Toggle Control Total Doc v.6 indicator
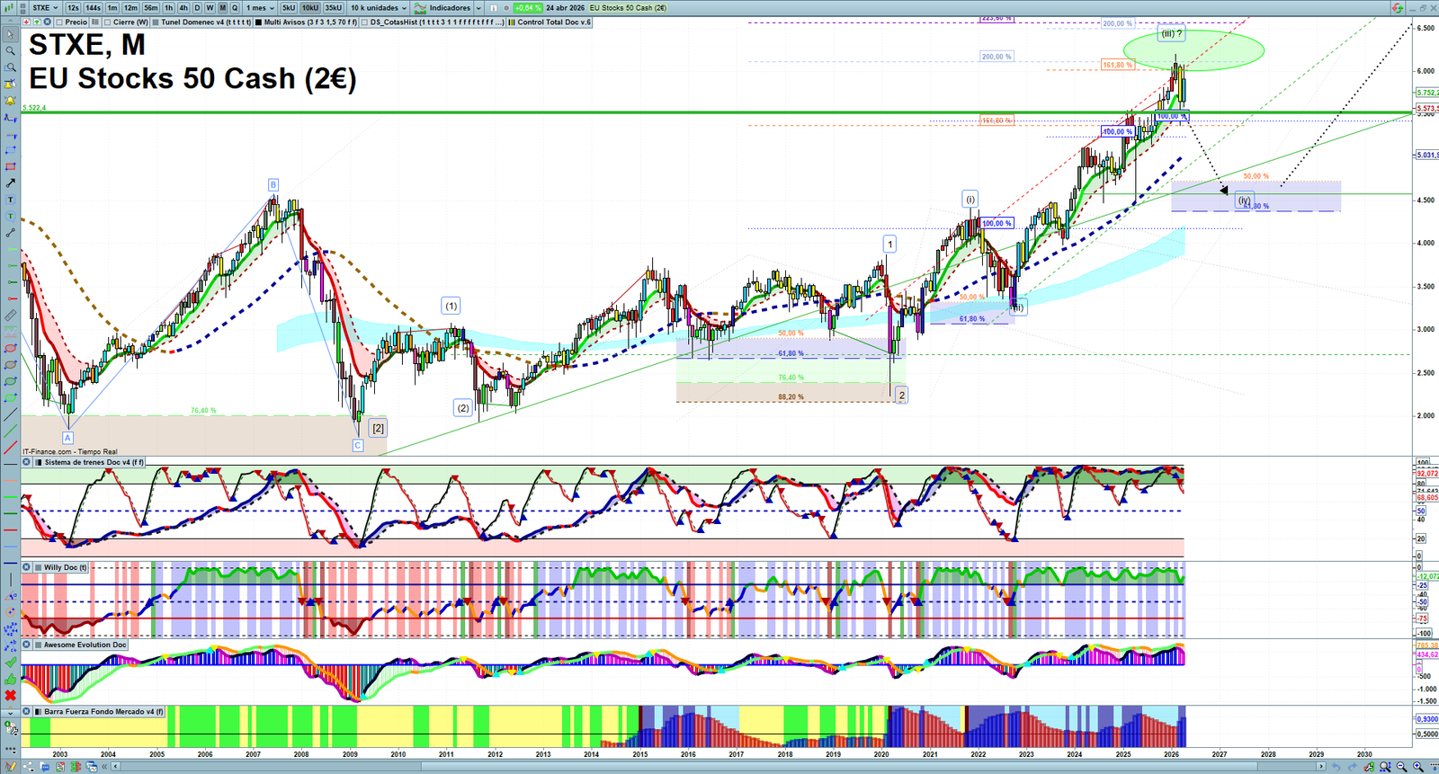The height and width of the screenshot is (774, 1439). point(512,22)
